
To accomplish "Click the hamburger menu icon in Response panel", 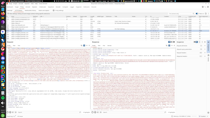I will pos(174,46).
